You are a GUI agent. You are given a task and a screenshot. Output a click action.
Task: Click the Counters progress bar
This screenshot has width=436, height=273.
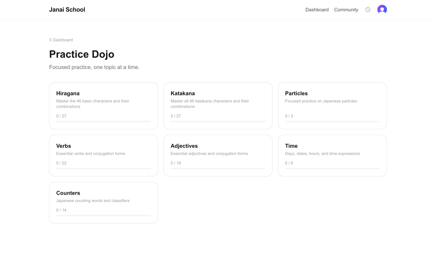(x=104, y=216)
